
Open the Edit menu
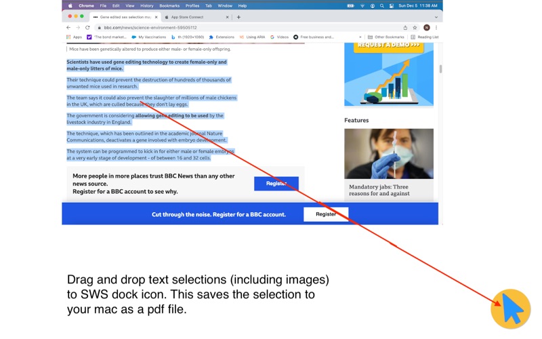[x=116, y=5]
